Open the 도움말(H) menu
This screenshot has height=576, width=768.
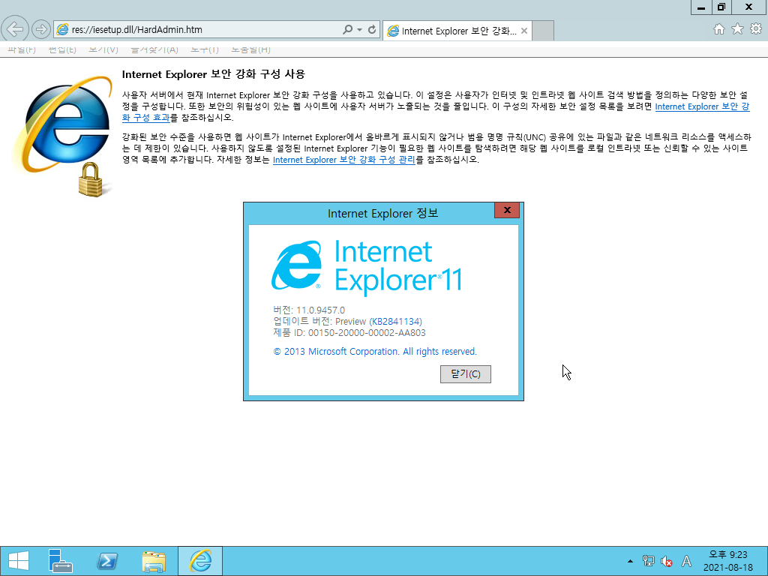click(x=250, y=49)
